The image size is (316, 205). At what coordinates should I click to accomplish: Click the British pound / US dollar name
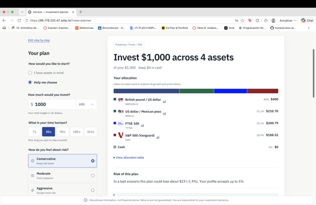click(x=143, y=100)
